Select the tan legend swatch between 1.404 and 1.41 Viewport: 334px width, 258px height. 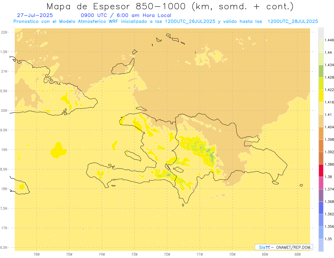click(x=321, y=121)
